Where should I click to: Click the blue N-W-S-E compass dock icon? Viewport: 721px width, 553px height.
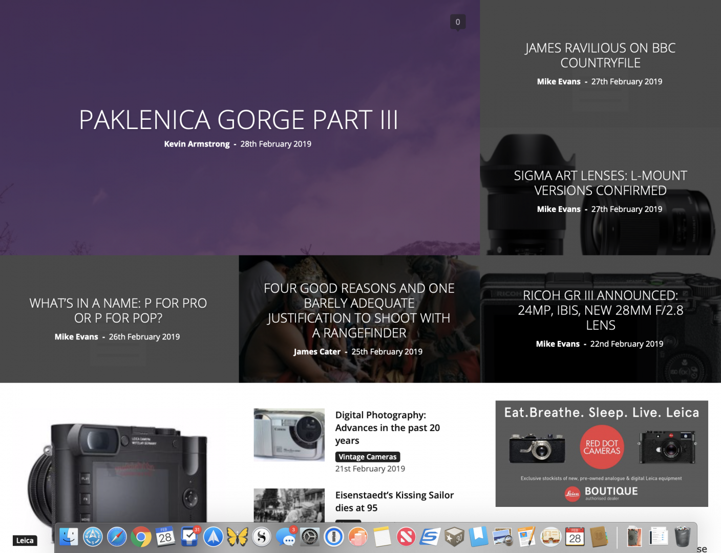93,537
